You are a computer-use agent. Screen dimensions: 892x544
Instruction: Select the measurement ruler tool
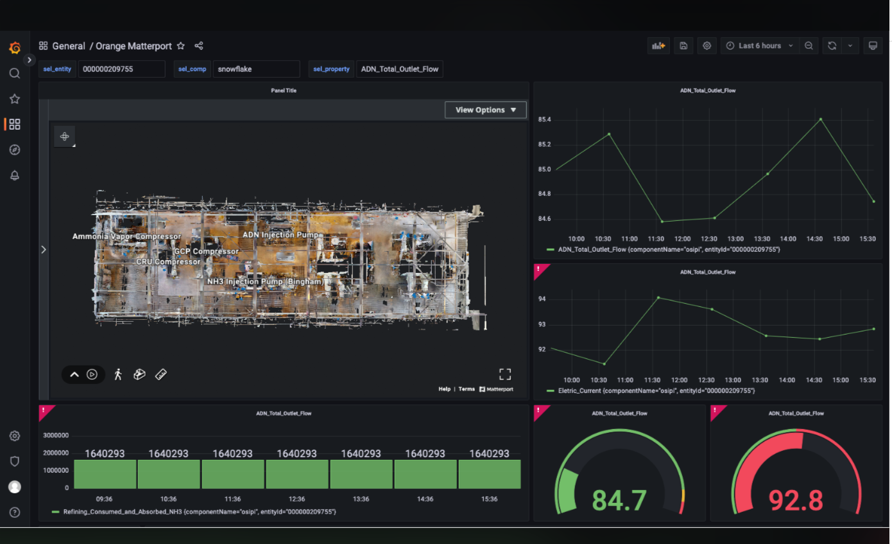point(161,374)
